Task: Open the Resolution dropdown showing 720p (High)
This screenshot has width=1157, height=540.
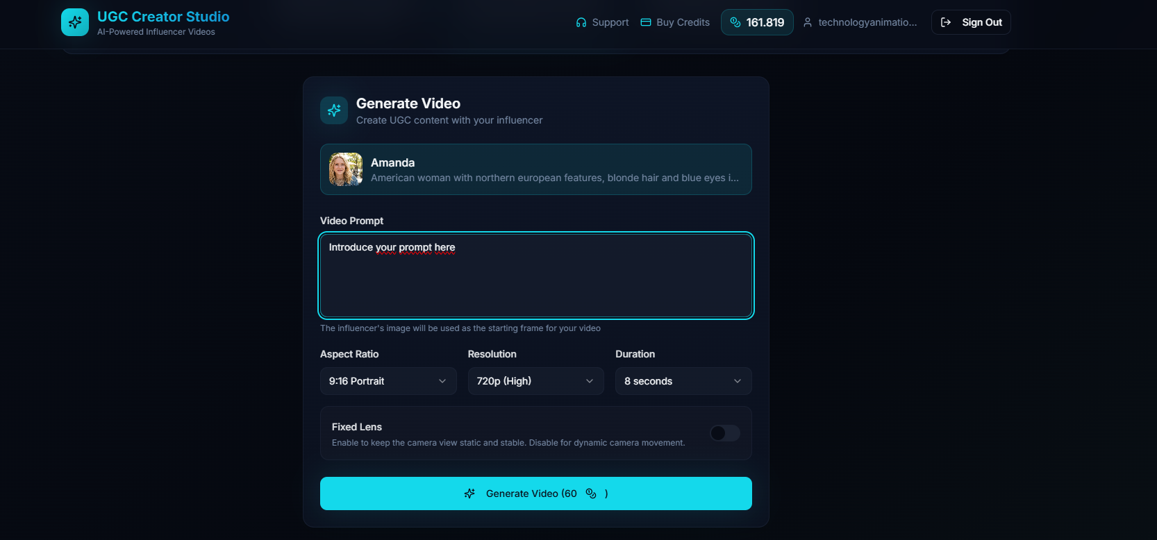Action: click(536, 381)
